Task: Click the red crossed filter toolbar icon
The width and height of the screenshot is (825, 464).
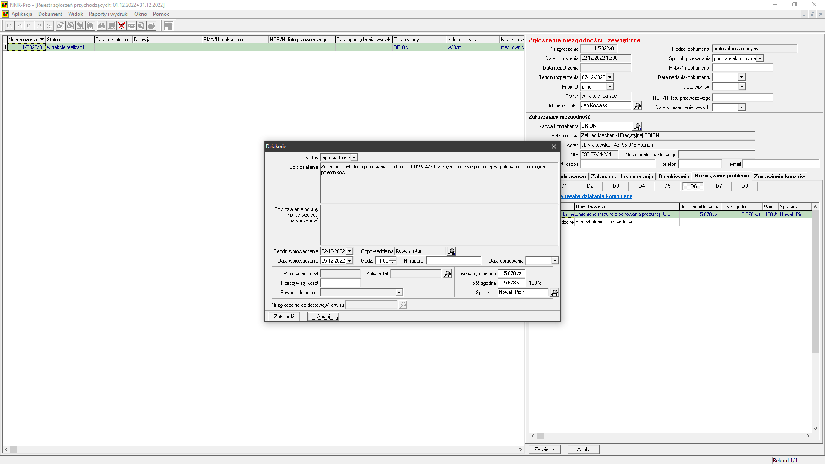Action: coord(122,26)
